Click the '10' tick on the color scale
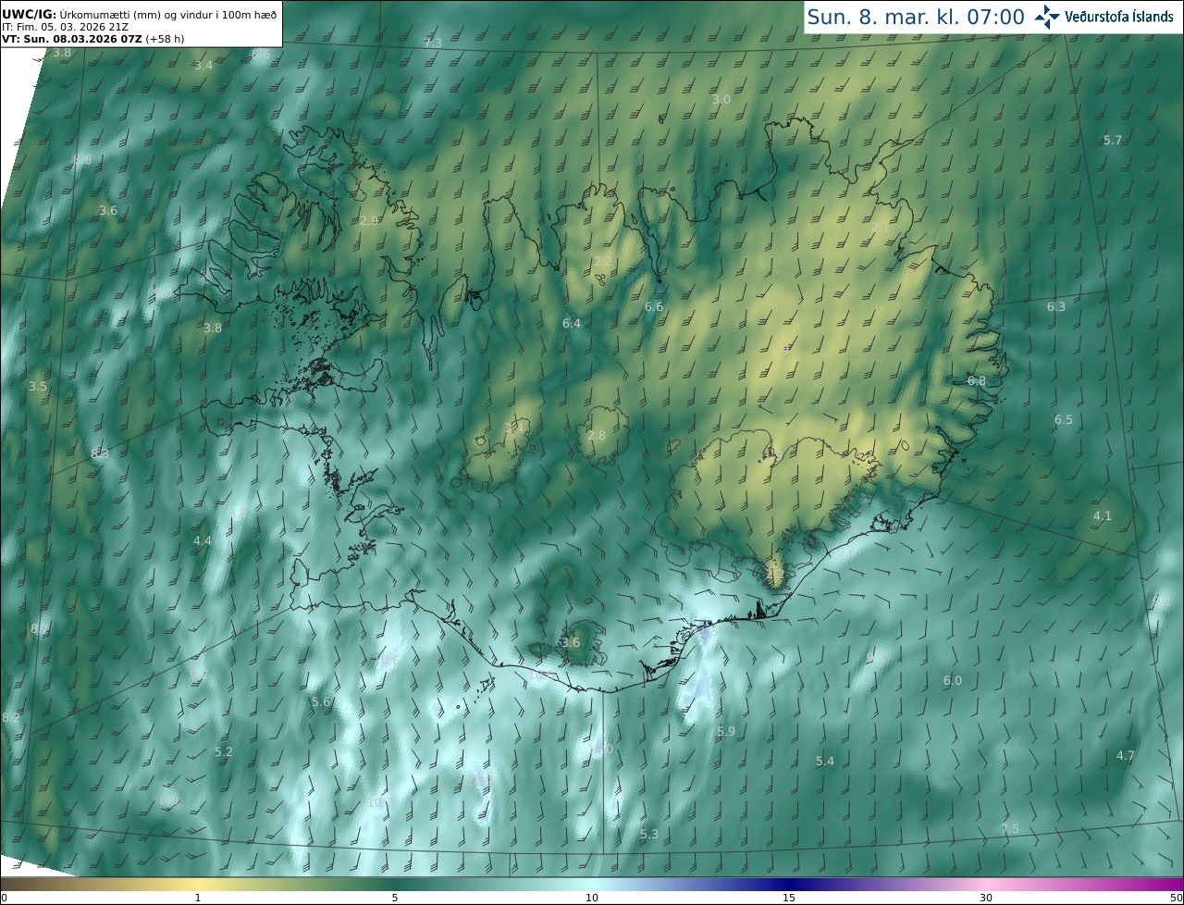The image size is (1184, 905). (592, 898)
